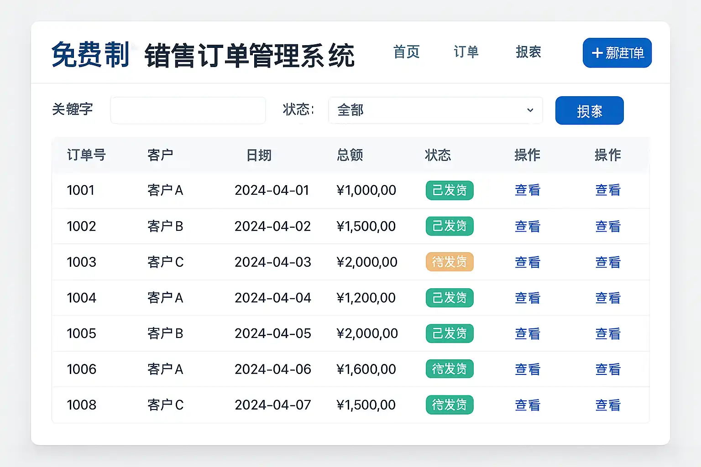Select the 待发货 orange badge of order 1003
This screenshot has height=467, width=701.
tap(449, 262)
